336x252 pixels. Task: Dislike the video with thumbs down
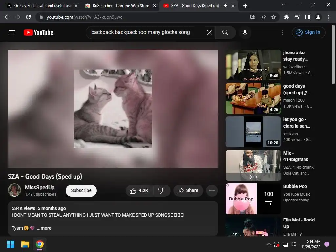(161, 191)
